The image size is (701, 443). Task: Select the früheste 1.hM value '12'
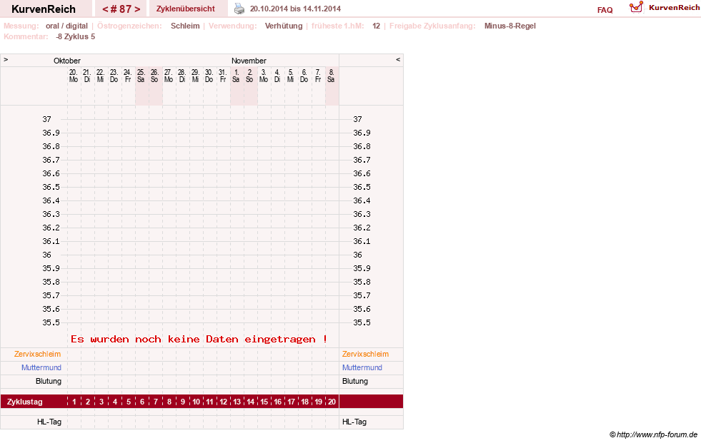[376, 26]
